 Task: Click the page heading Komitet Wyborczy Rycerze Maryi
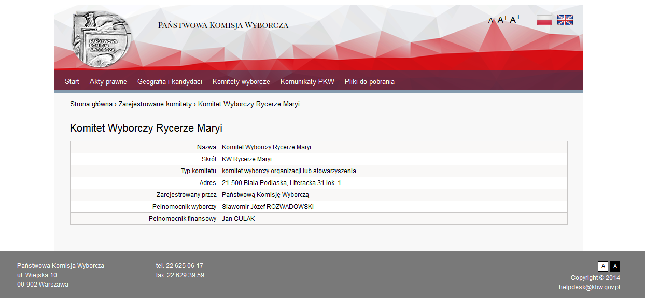[x=146, y=128]
